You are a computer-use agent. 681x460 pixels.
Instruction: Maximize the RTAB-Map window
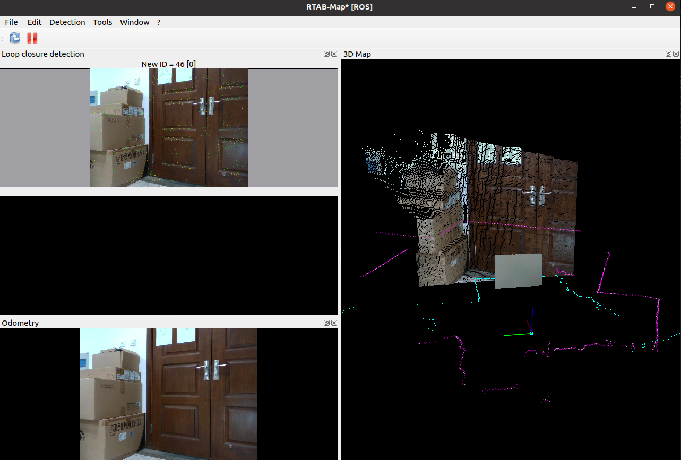[652, 7]
